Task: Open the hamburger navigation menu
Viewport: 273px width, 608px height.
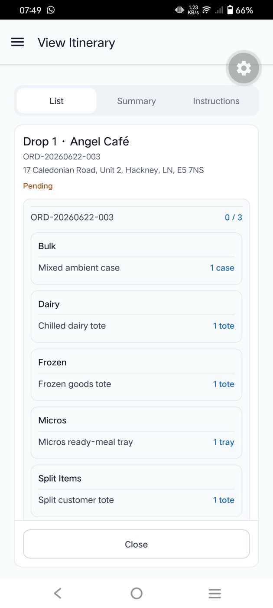Action: [x=17, y=42]
